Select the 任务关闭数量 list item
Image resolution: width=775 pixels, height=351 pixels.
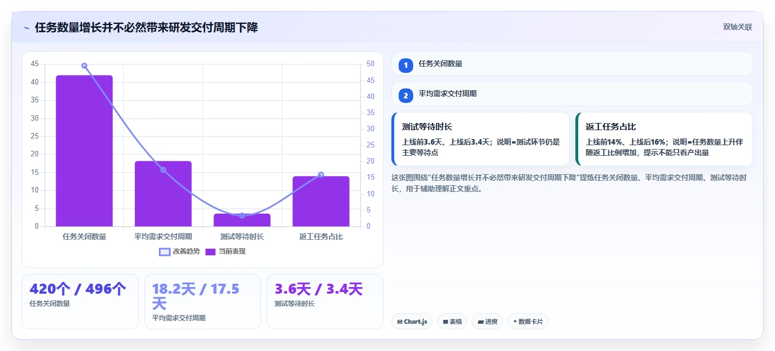572,64
